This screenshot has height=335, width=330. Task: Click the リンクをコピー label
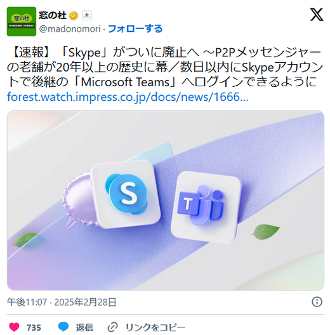[155, 327]
